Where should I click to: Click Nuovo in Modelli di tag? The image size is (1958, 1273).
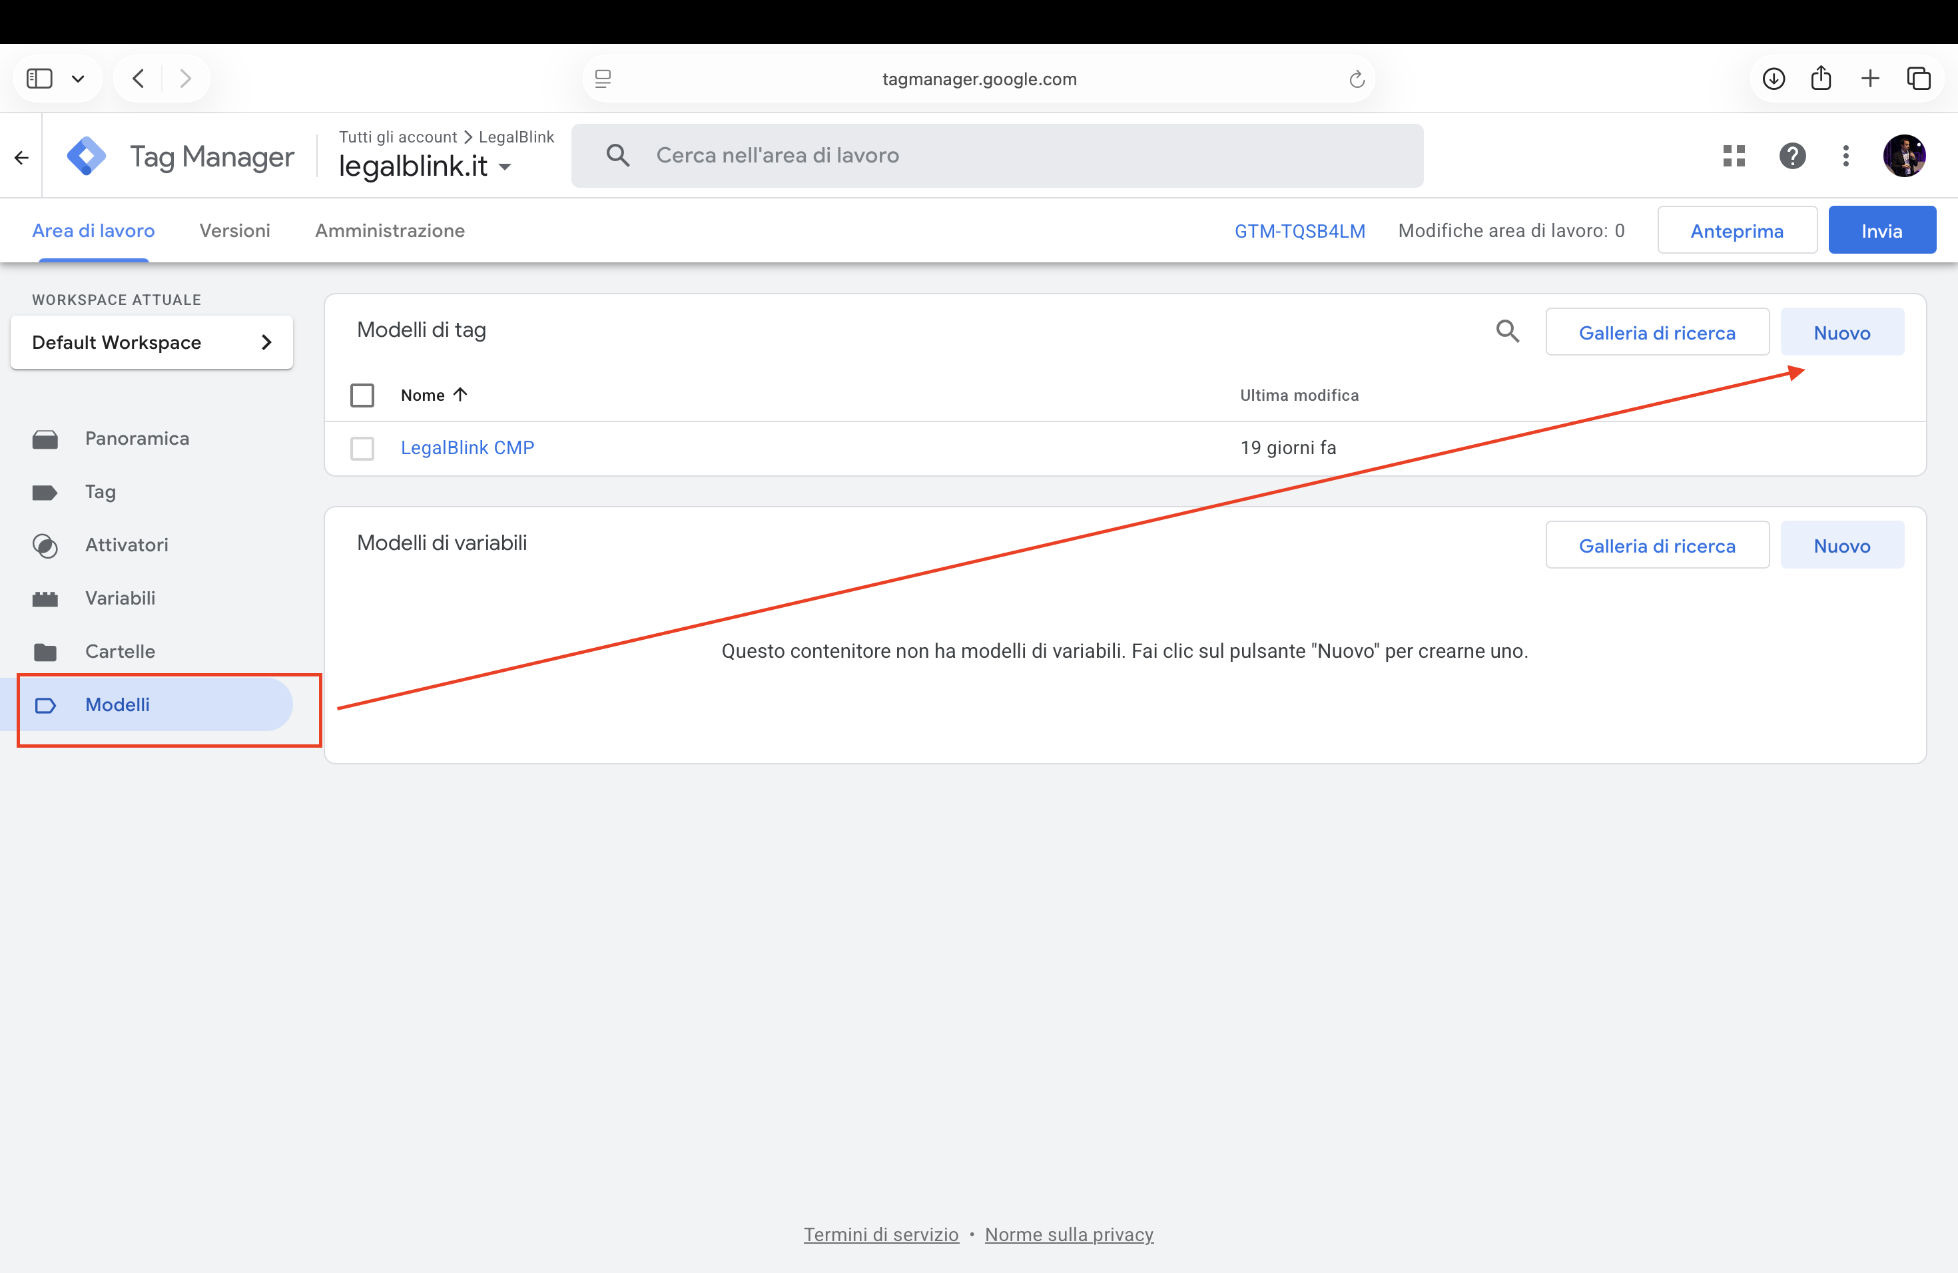click(x=1841, y=333)
